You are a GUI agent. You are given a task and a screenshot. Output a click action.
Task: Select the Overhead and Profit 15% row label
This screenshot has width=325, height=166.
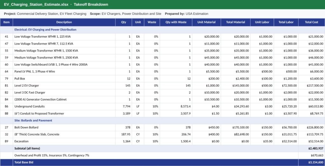[x=52, y=155]
